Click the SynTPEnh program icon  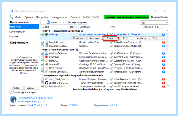[47, 57]
